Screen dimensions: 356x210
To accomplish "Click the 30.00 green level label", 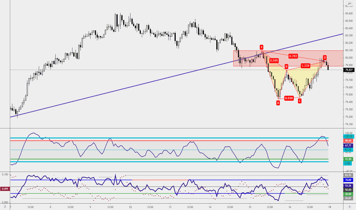I will click(348, 194).
